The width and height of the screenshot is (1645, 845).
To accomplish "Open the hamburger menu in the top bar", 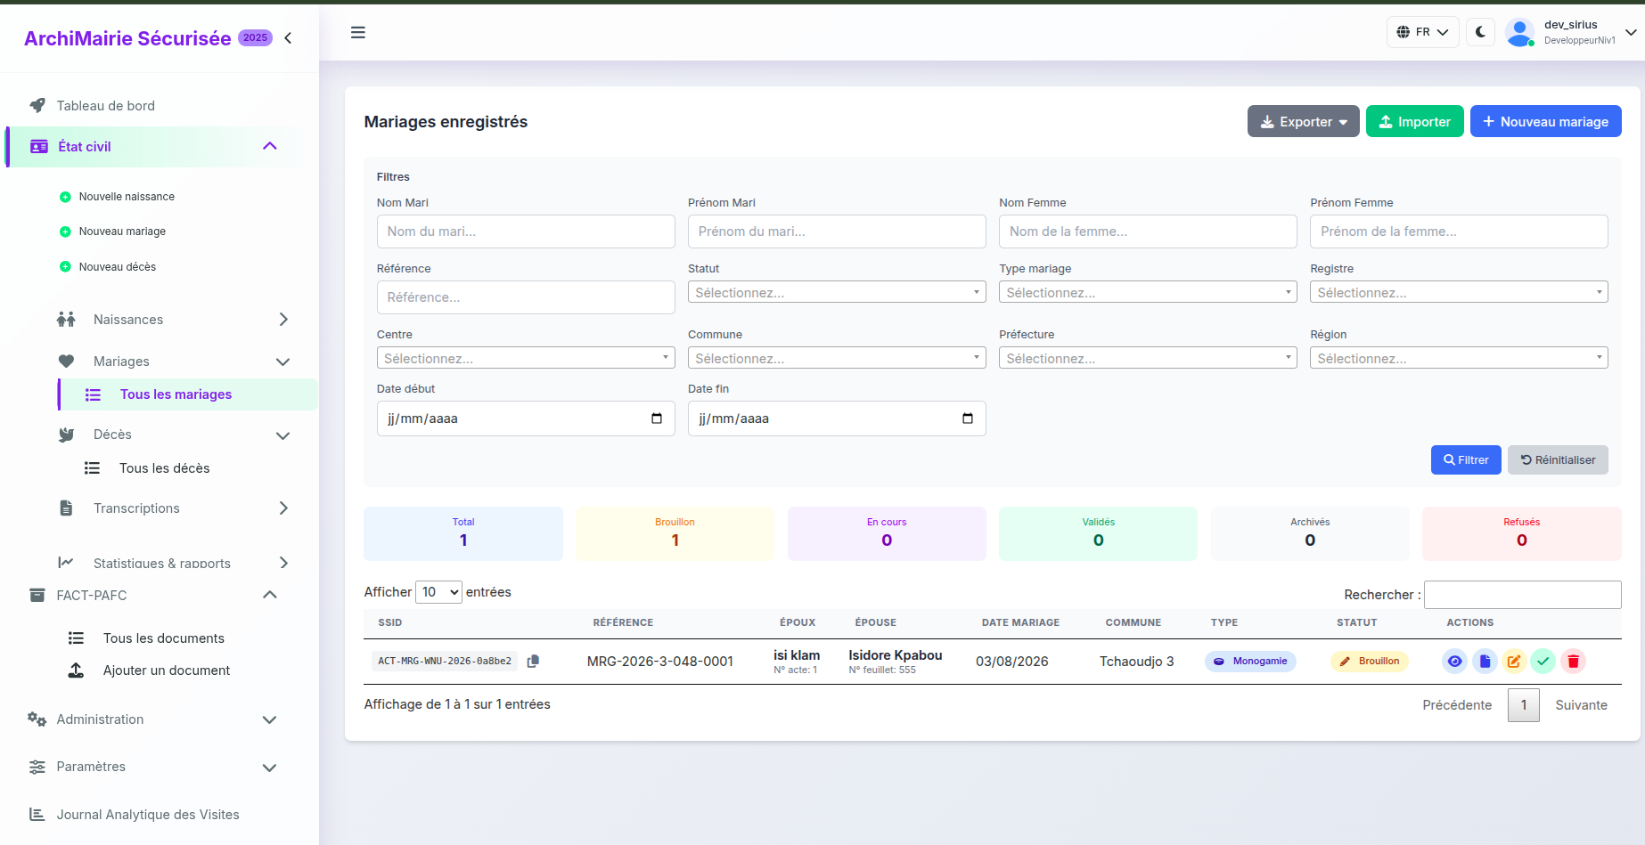I will 358,33.
